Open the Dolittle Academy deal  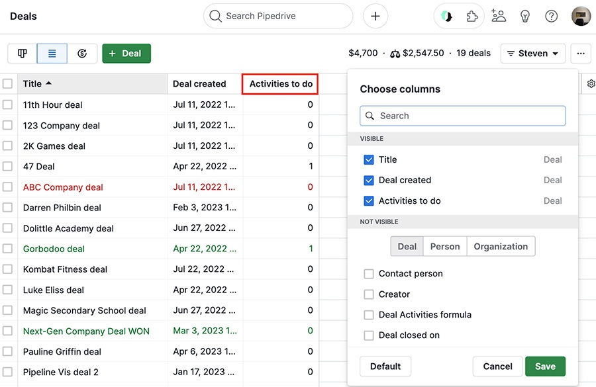(x=68, y=228)
